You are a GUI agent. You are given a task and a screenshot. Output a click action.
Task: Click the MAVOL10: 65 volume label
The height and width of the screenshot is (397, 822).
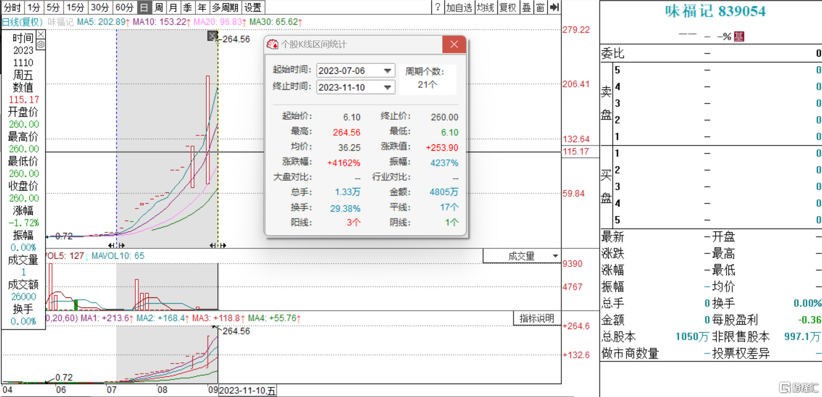click(x=118, y=256)
